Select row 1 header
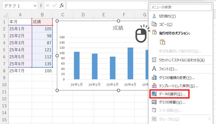Image resolution: width=216 pixels, height=124 pixels. [x=4, y=22]
